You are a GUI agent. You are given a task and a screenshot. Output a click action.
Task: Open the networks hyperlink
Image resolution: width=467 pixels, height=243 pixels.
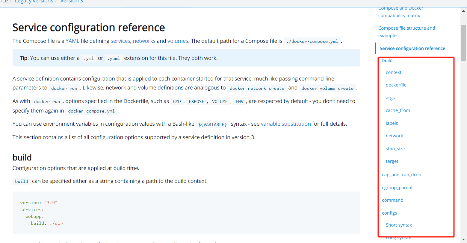coord(144,41)
